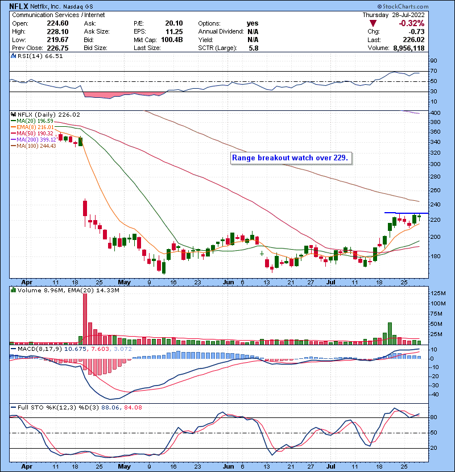Select the Open value 224.60

[x=57, y=23]
